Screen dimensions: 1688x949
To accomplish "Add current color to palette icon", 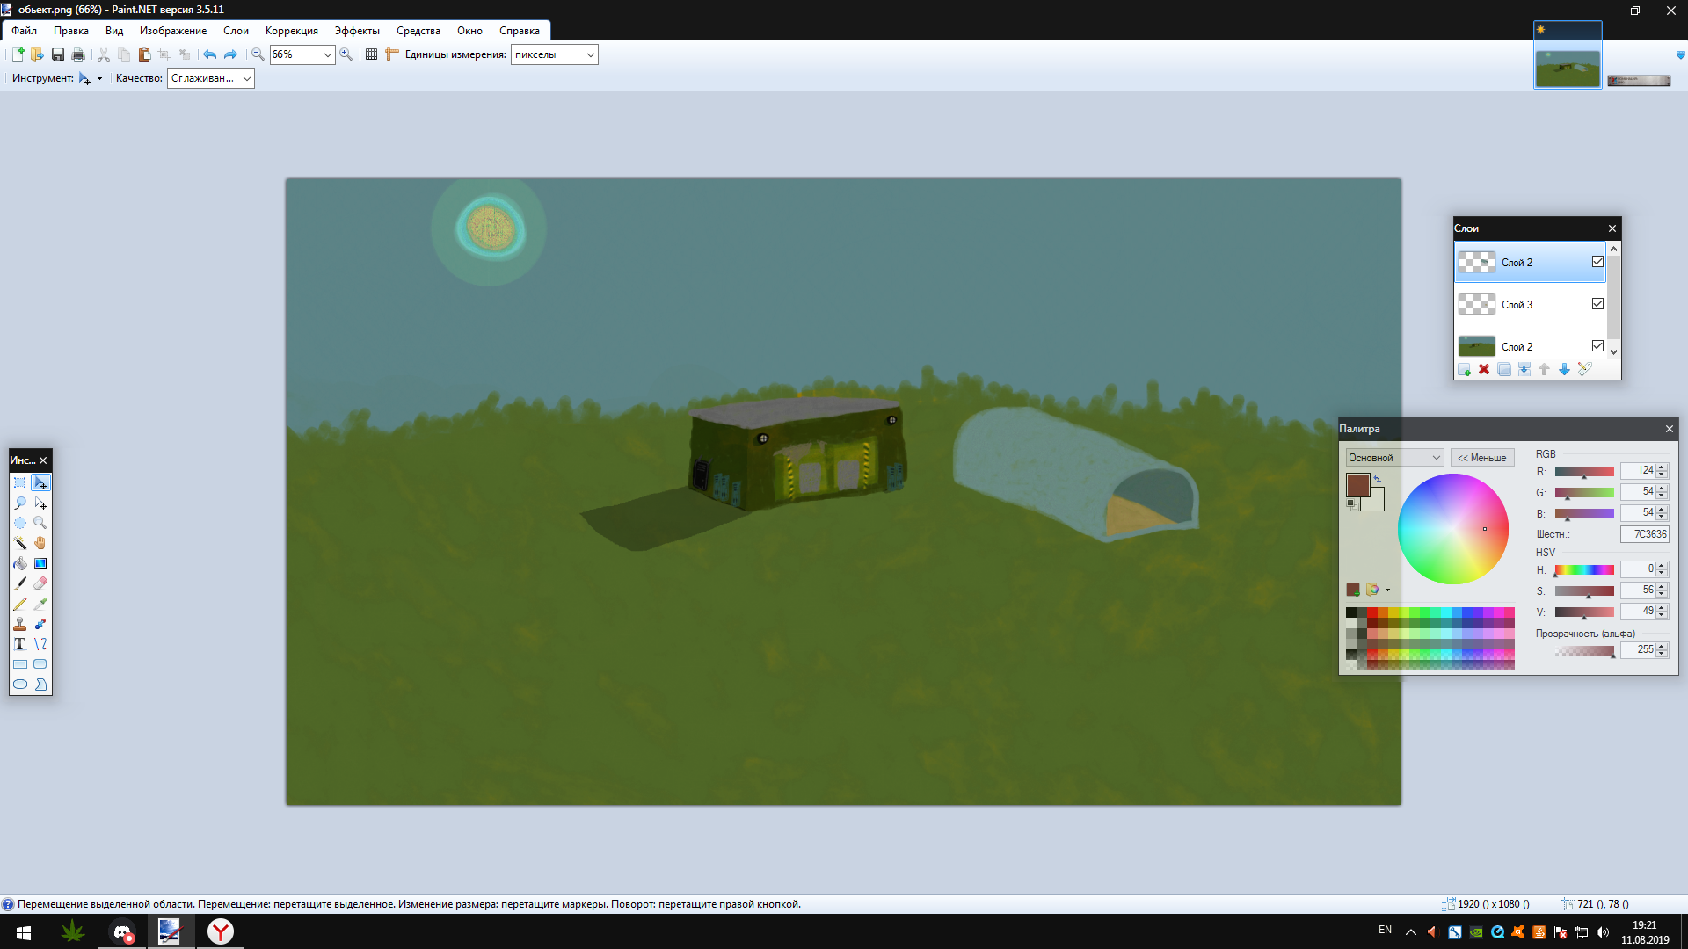I will point(1353,590).
